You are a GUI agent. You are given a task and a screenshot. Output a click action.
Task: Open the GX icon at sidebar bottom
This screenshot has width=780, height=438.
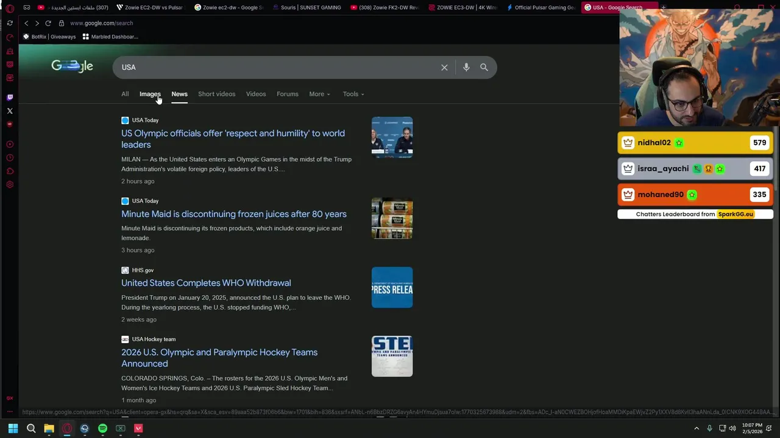(10, 398)
